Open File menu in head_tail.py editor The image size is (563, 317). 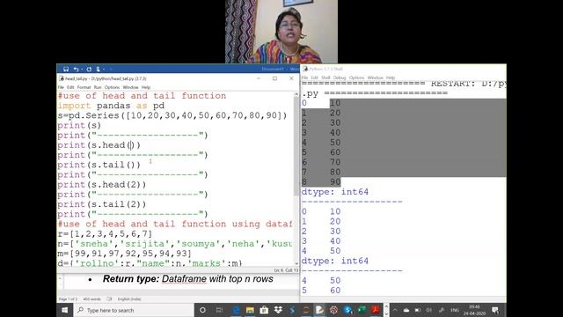click(61, 87)
